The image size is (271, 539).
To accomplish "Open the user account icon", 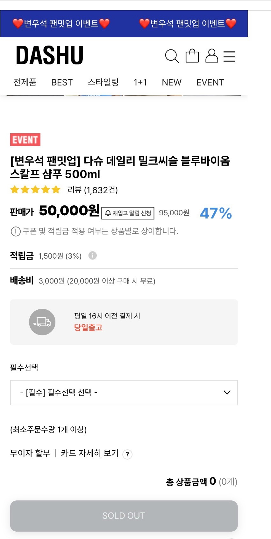I will point(212,55).
